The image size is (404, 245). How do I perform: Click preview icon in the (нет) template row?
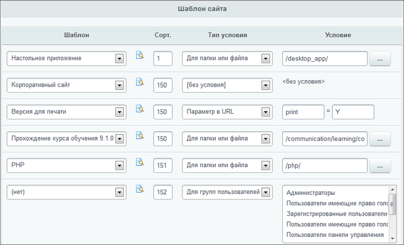coord(139,189)
